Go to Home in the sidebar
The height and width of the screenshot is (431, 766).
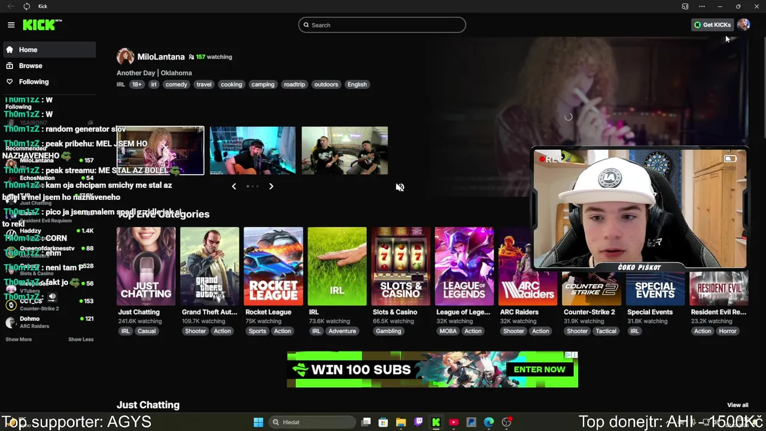pyautogui.click(x=49, y=50)
